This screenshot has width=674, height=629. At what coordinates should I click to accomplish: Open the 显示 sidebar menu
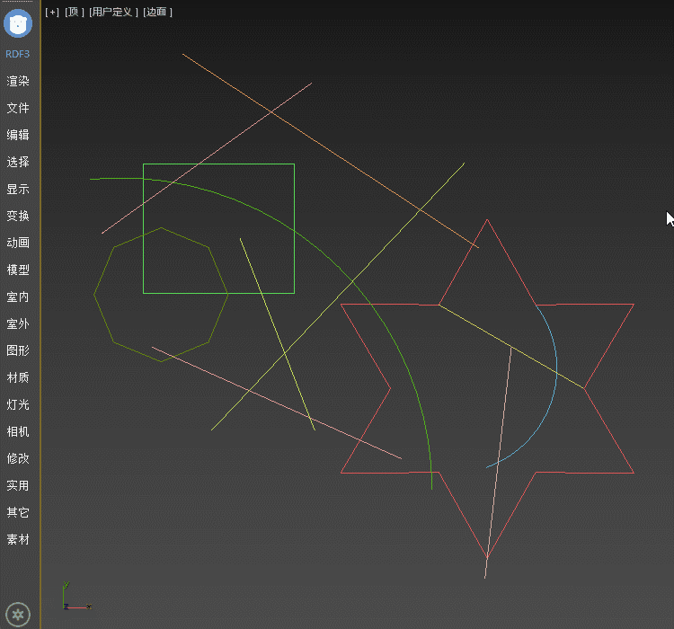click(18, 189)
